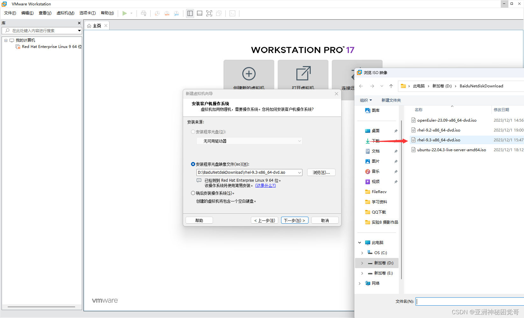Open the 选项卡(T) menu
Viewport: 524px width, 318px height.
pos(88,13)
